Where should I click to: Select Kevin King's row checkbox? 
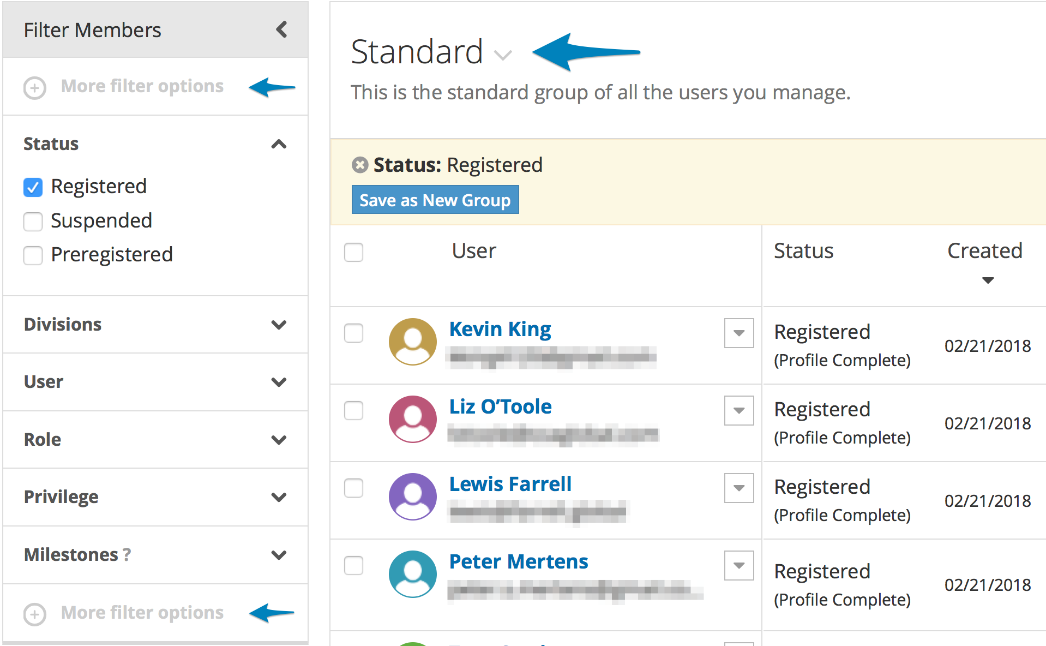pyautogui.click(x=353, y=333)
